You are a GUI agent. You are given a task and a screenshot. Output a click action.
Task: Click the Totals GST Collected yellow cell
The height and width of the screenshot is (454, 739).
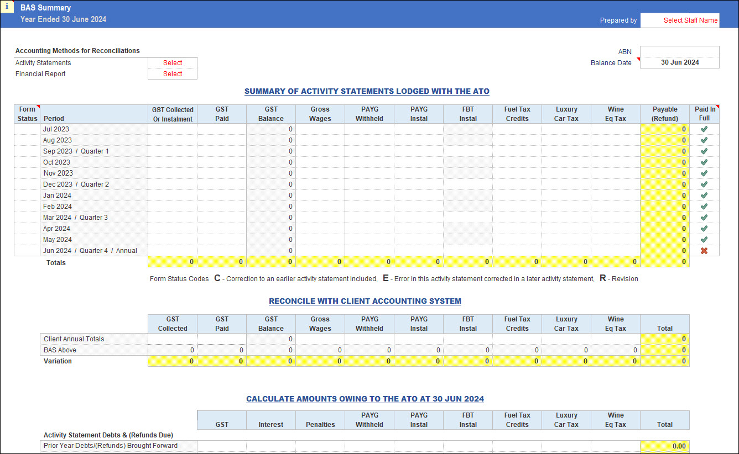click(173, 262)
